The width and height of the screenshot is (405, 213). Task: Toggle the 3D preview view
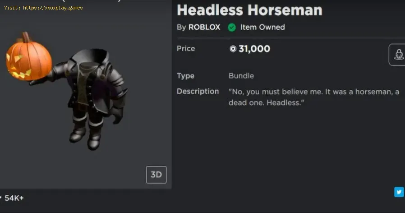[156, 175]
